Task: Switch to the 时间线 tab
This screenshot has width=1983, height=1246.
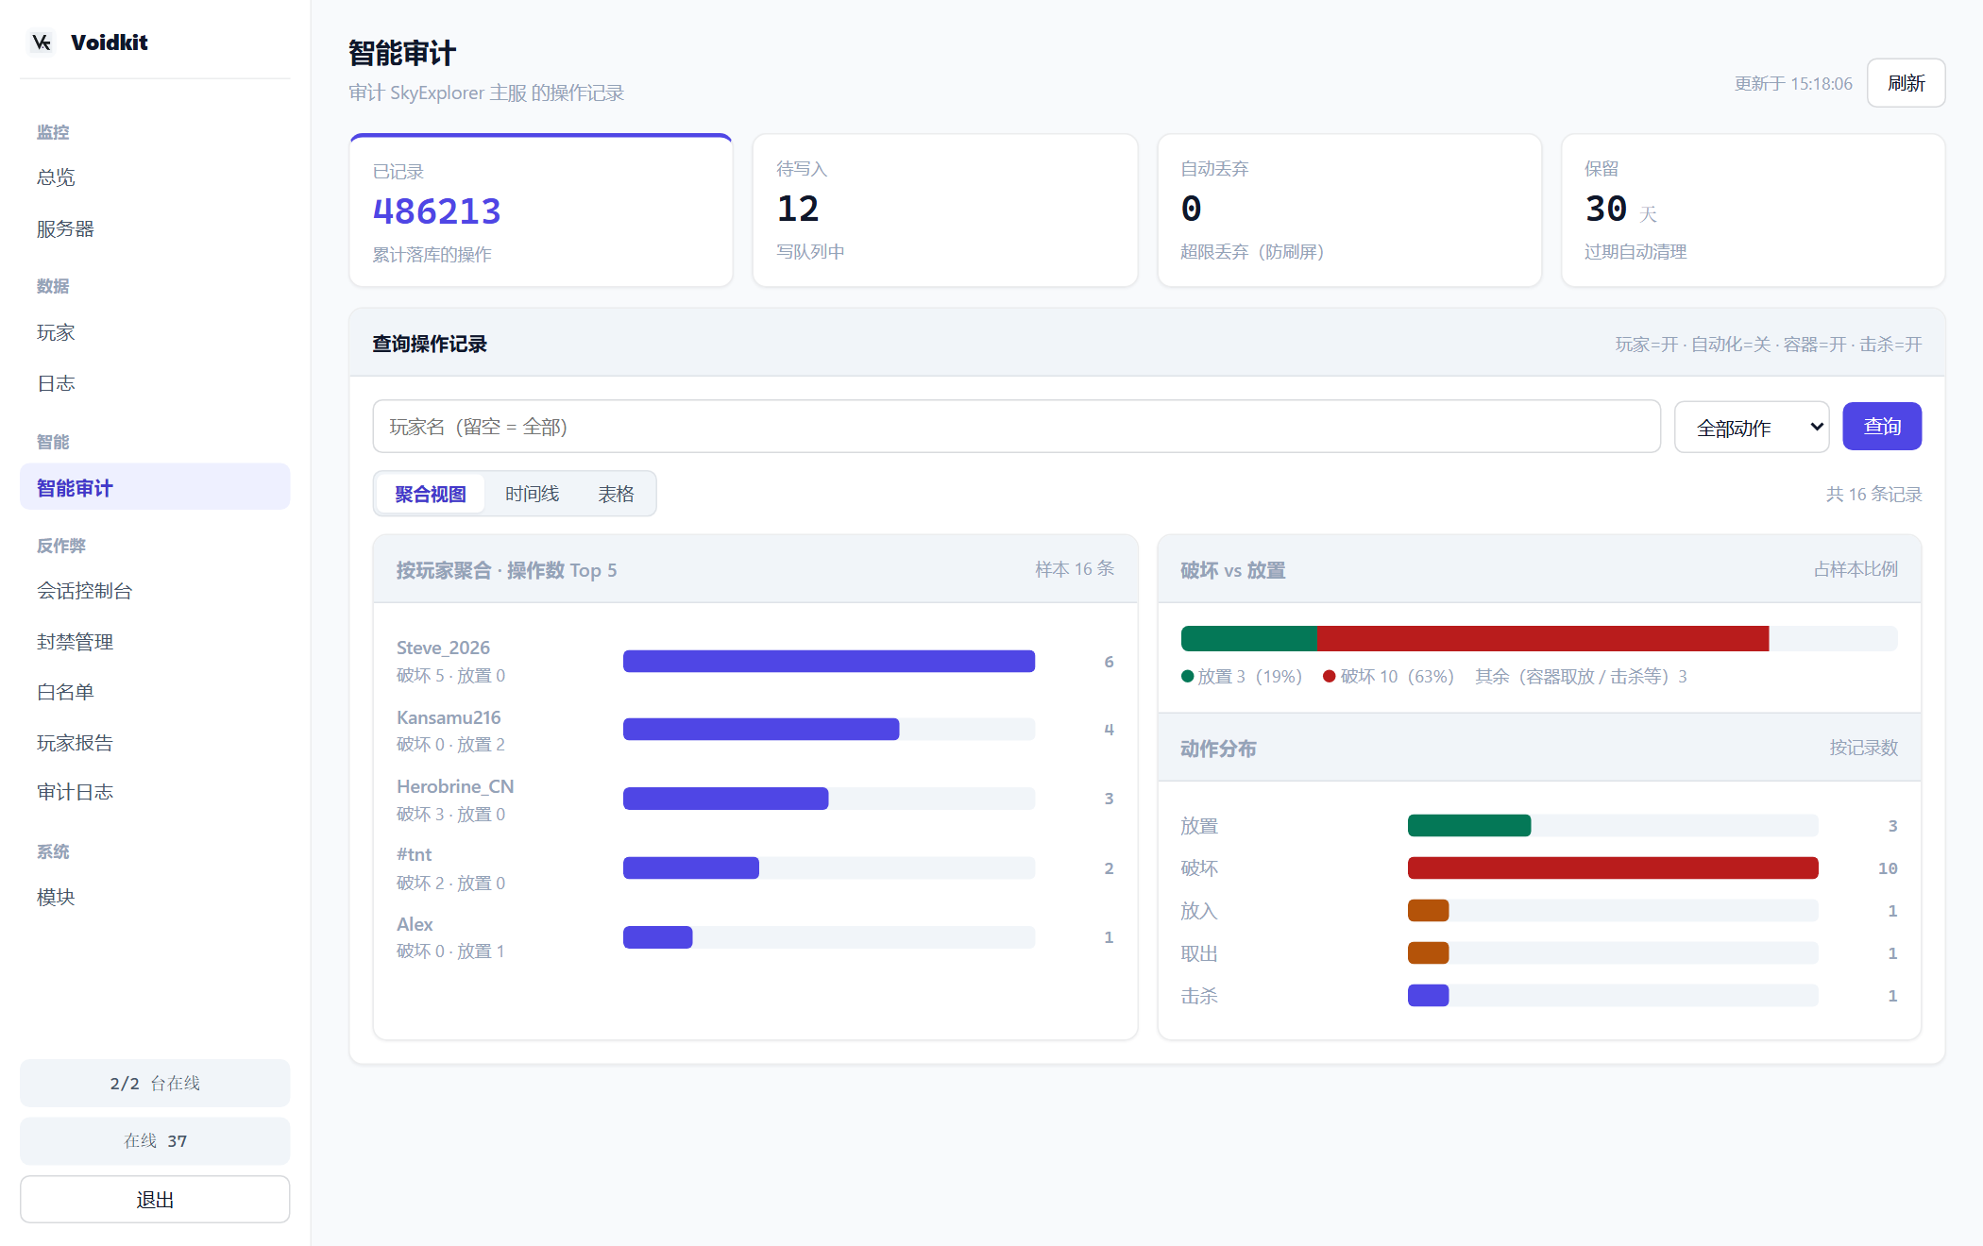Action: click(x=532, y=494)
